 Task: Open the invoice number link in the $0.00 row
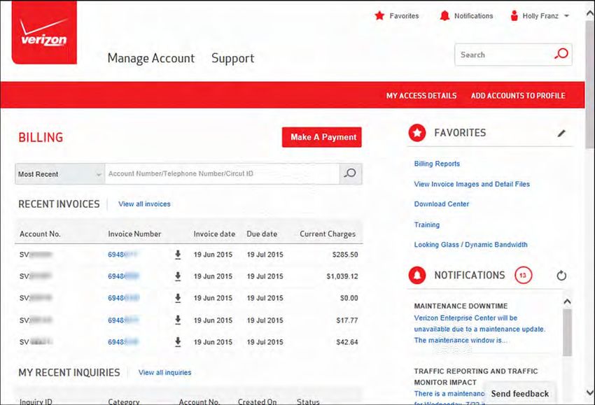coord(123,299)
